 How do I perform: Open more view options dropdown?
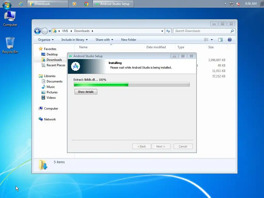tap(212, 40)
